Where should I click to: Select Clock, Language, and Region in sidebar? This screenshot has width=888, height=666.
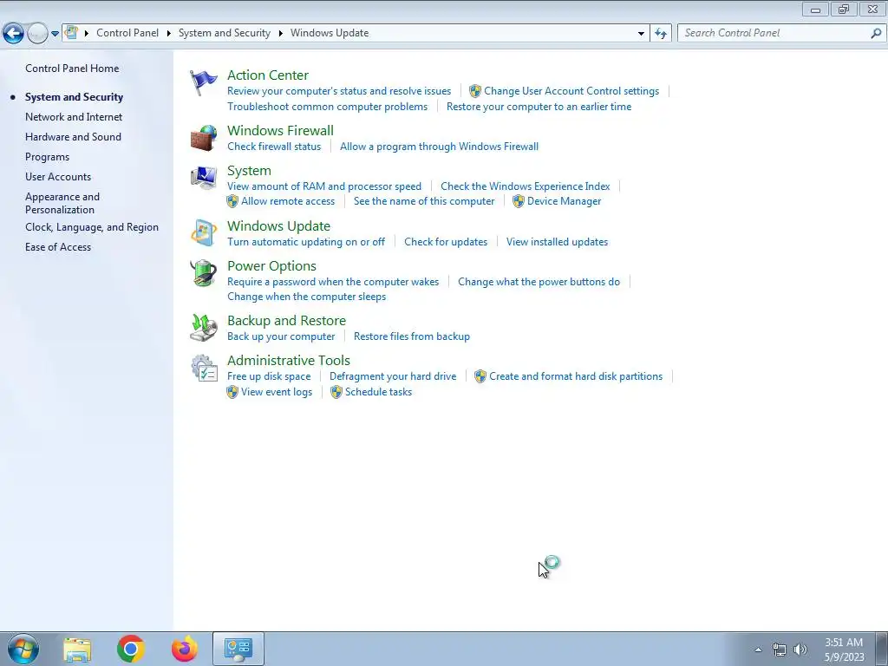(x=92, y=227)
